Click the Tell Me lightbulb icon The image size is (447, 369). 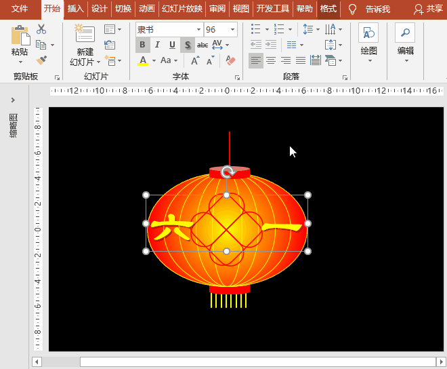(353, 9)
